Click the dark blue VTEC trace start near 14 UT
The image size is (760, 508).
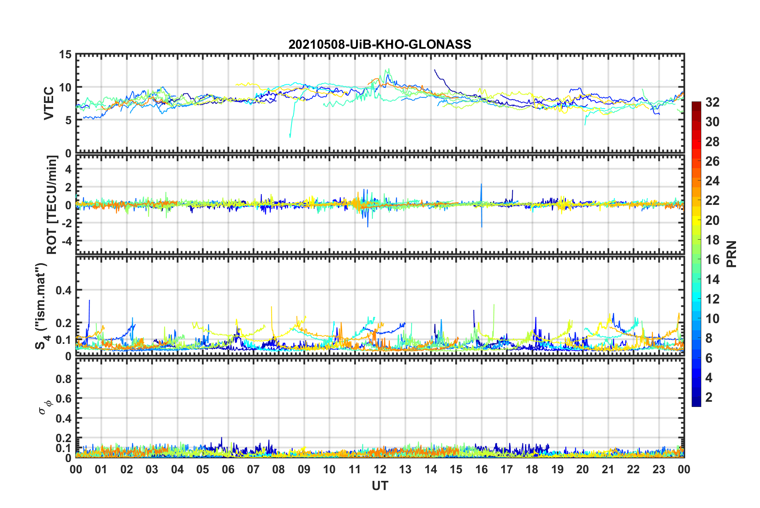pos(436,71)
